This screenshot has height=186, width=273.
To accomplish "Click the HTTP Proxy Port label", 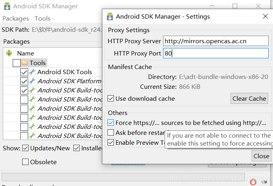I will tap(137, 53).
